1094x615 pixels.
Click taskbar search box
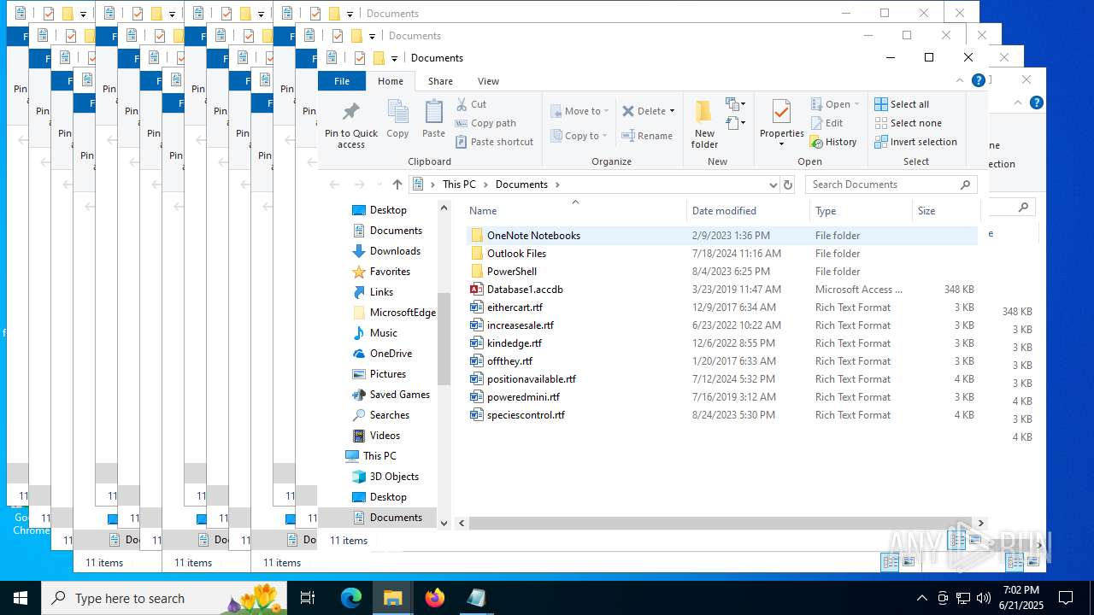[x=164, y=598]
